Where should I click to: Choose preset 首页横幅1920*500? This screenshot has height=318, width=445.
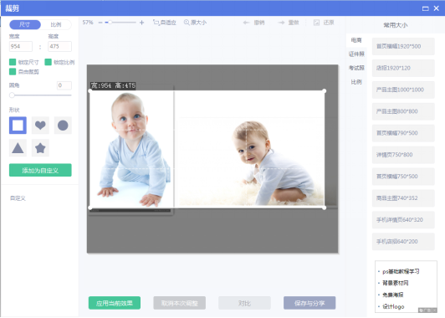[x=403, y=46]
